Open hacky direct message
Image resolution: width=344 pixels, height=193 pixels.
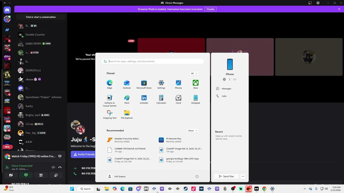[x=41, y=106]
